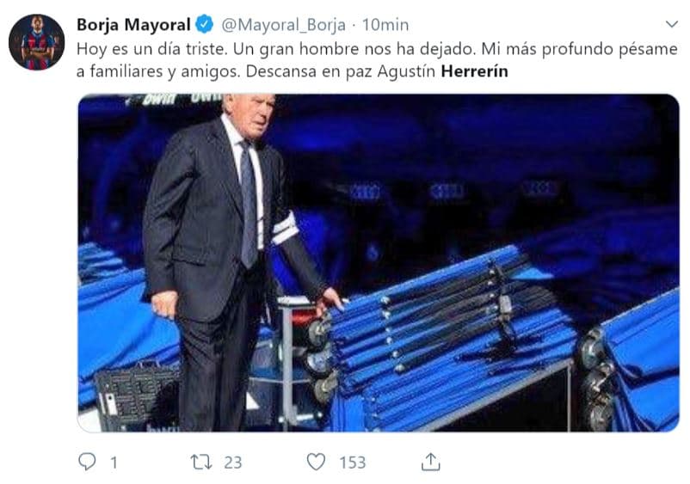Click the reply count 1
This screenshot has width=690, height=484.
[x=114, y=463]
